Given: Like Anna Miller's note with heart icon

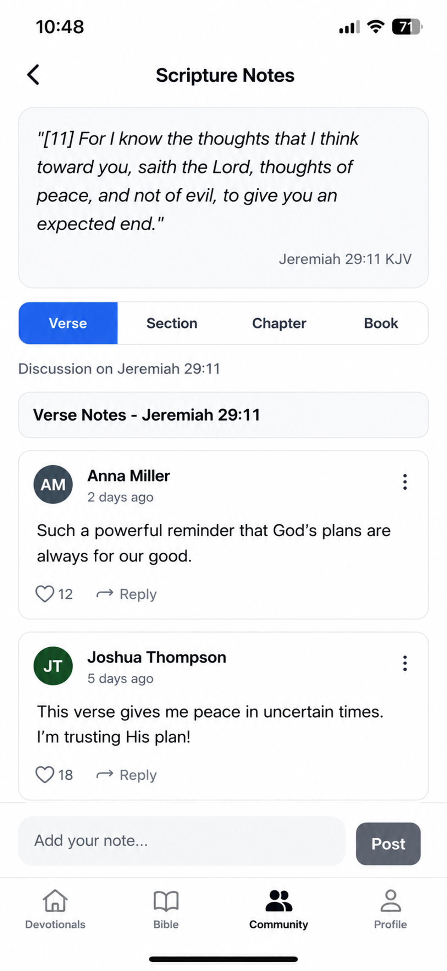Looking at the screenshot, I should point(44,594).
